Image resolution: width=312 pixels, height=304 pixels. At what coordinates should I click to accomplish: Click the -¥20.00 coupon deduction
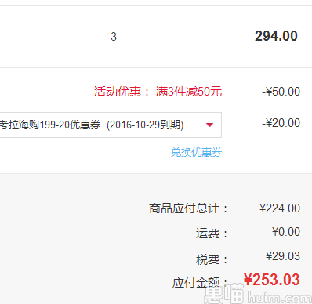coord(281,123)
